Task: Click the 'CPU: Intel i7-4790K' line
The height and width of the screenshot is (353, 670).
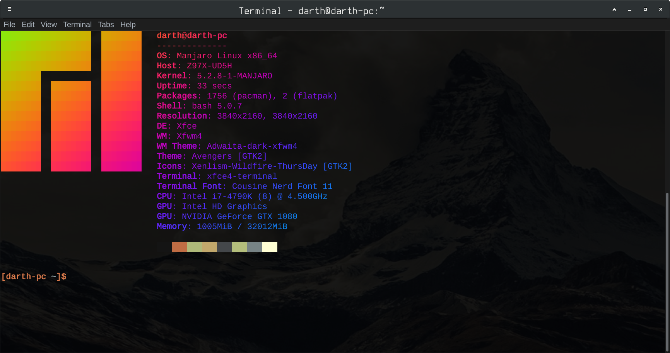Action: [x=242, y=196]
